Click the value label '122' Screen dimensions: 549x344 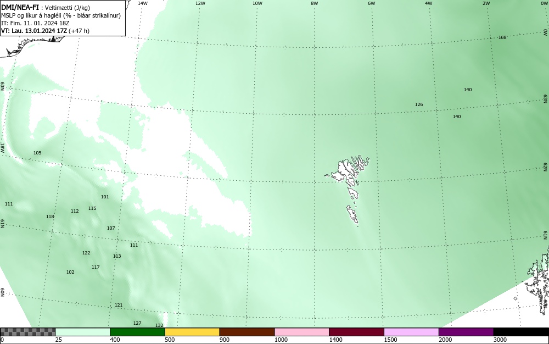pos(86,253)
